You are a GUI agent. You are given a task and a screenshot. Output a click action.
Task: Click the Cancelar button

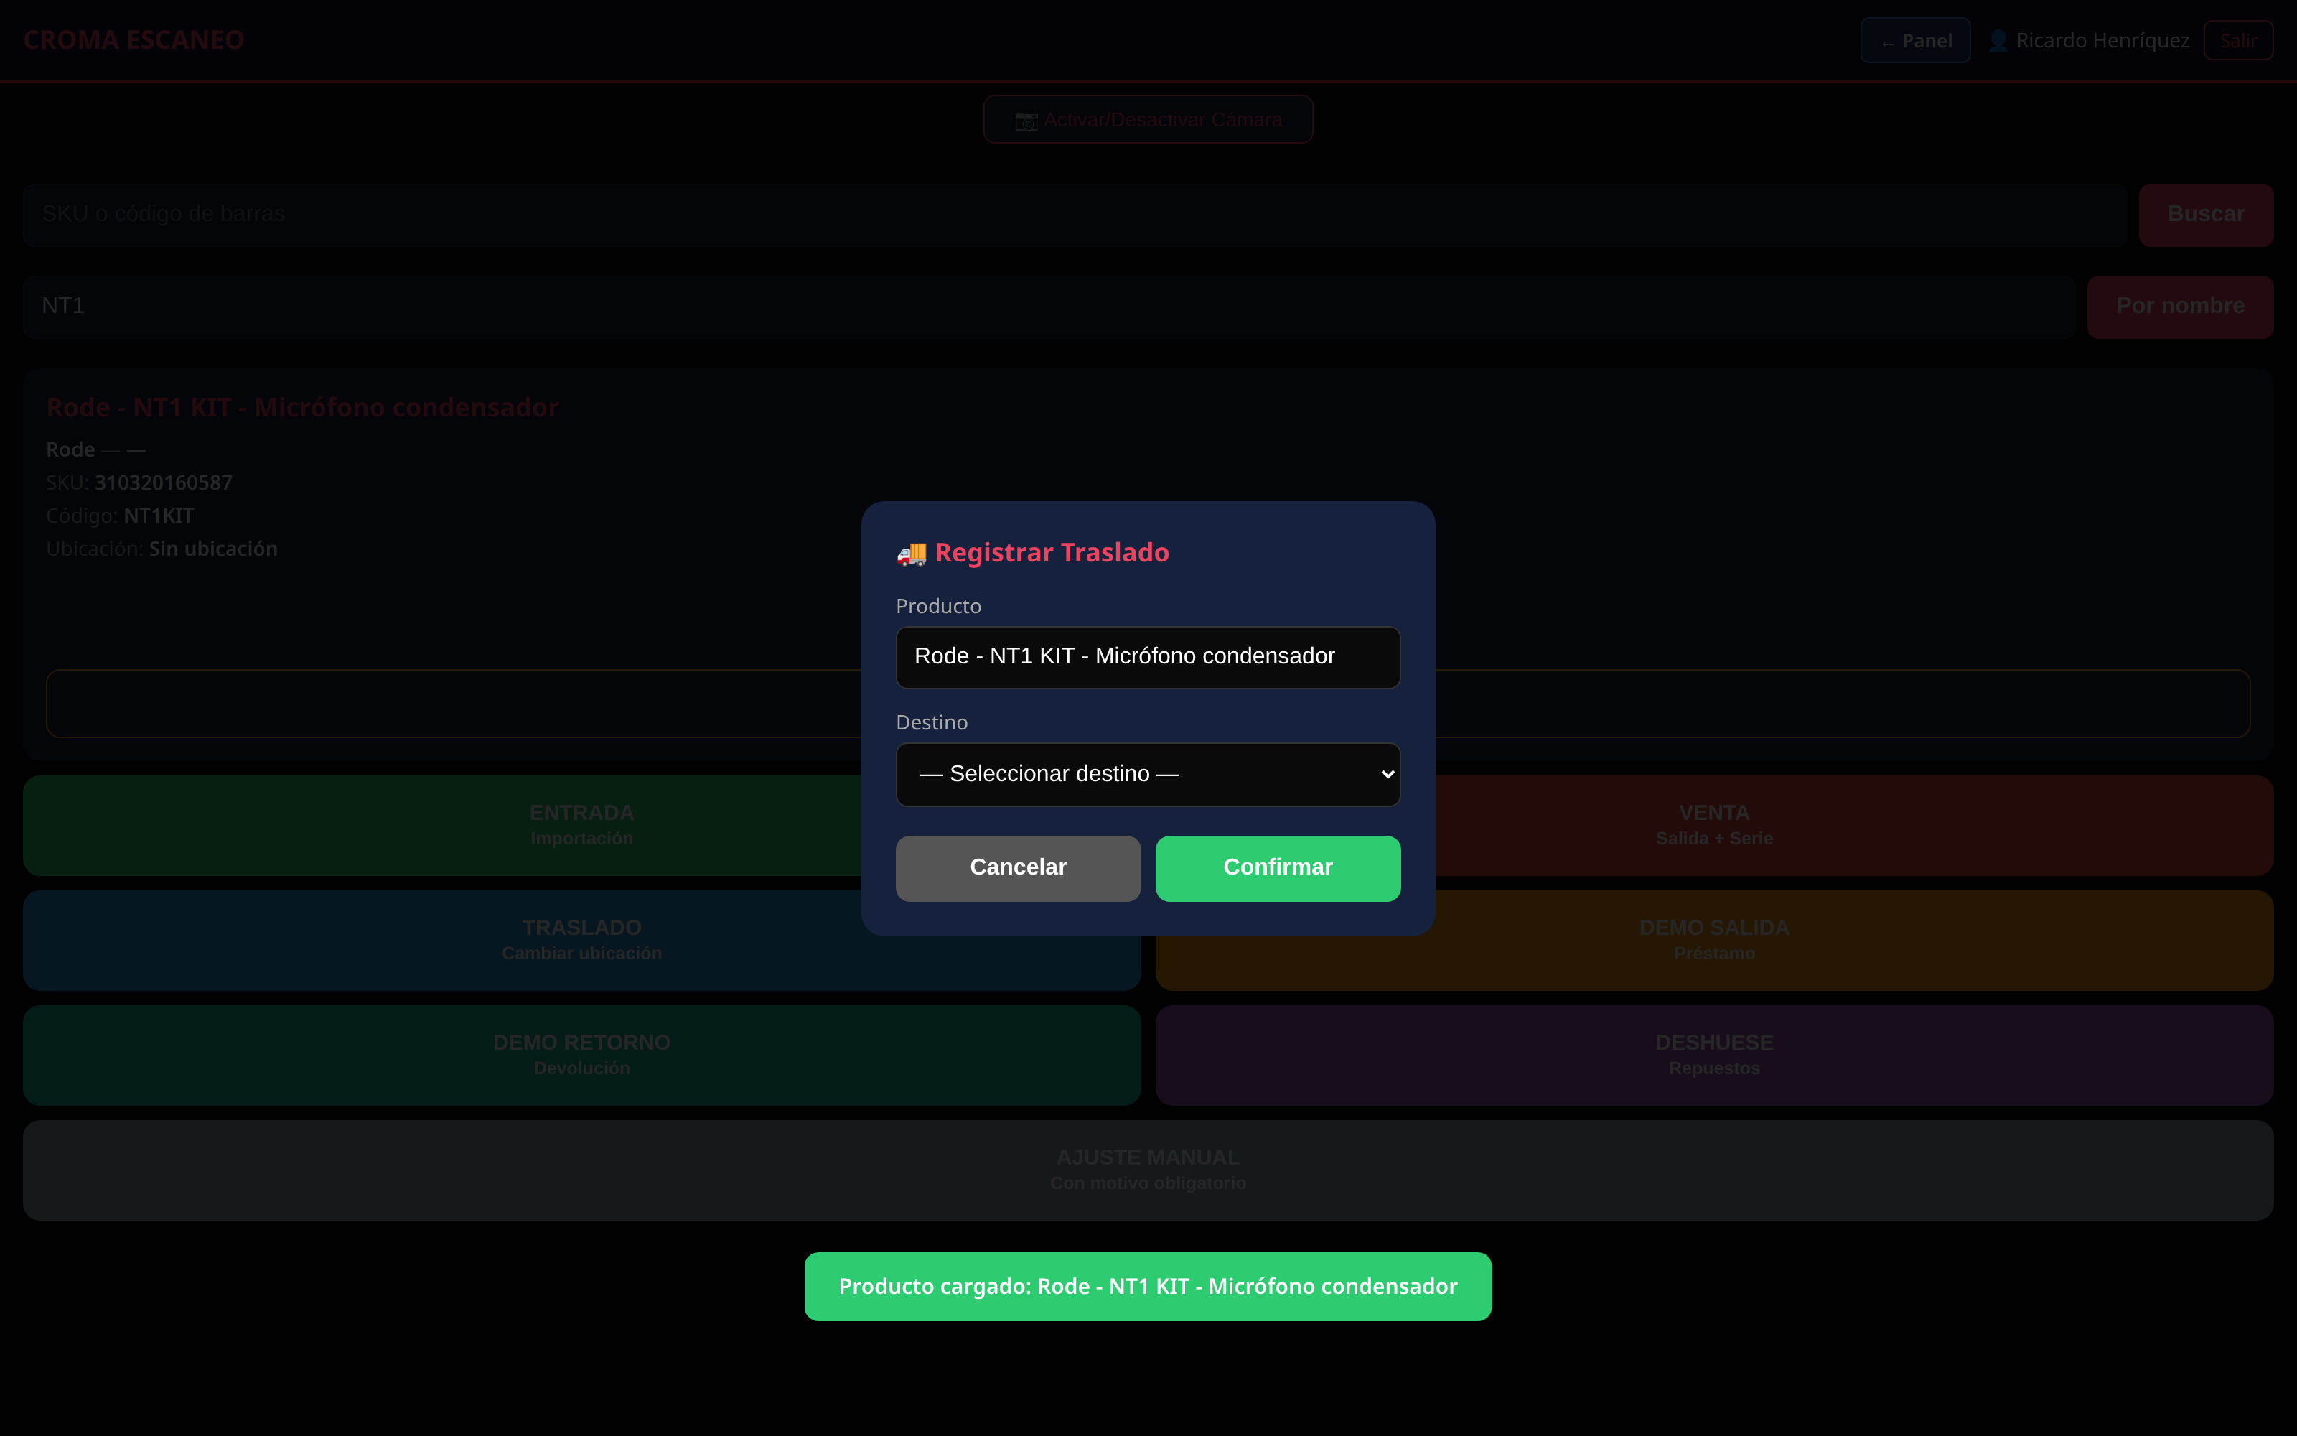(1018, 868)
